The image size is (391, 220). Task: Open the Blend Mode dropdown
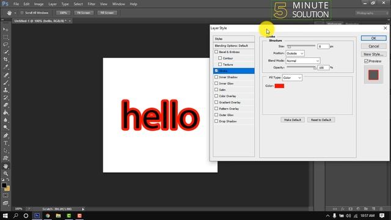(303, 61)
